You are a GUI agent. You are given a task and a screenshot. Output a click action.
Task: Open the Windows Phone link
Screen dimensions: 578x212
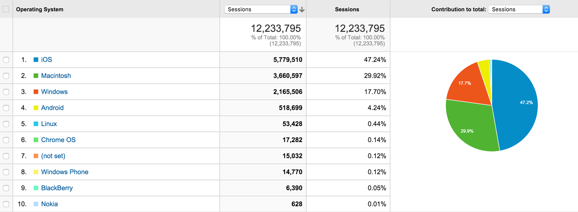coord(64,172)
